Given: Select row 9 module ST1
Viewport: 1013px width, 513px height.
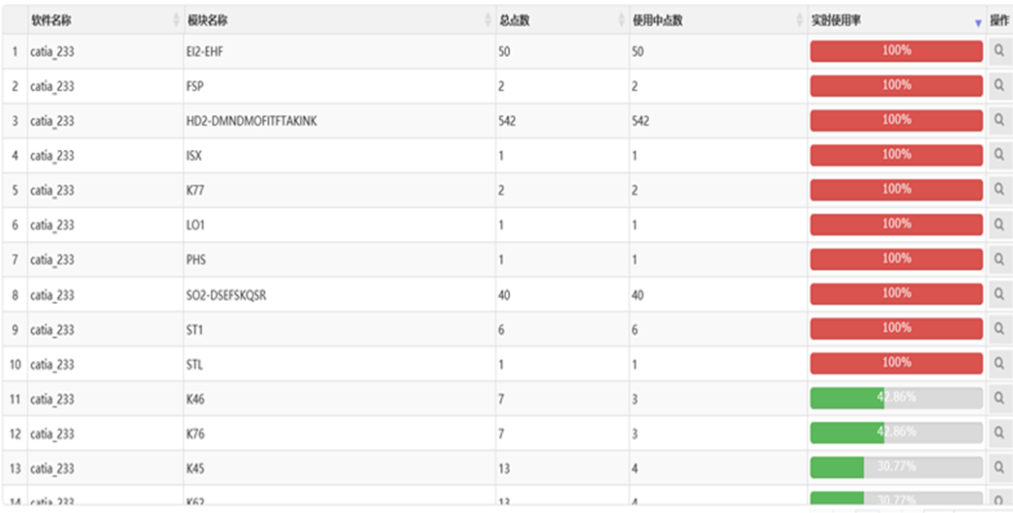Looking at the screenshot, I should click(x=194, y=329).
